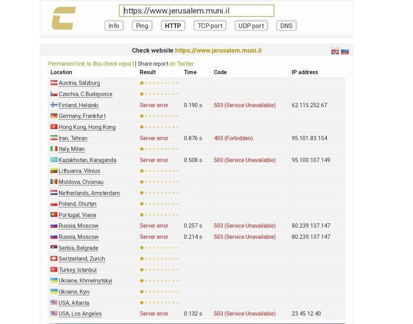This screenshot has height=324, width=413.
Task: Click the gold C site logo
Action: click(64, 19)
